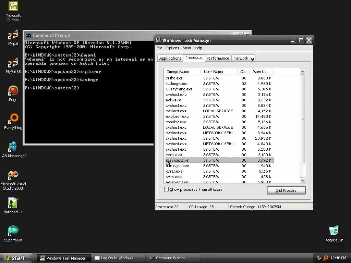Click the Task Manager title bar icon

158,40
